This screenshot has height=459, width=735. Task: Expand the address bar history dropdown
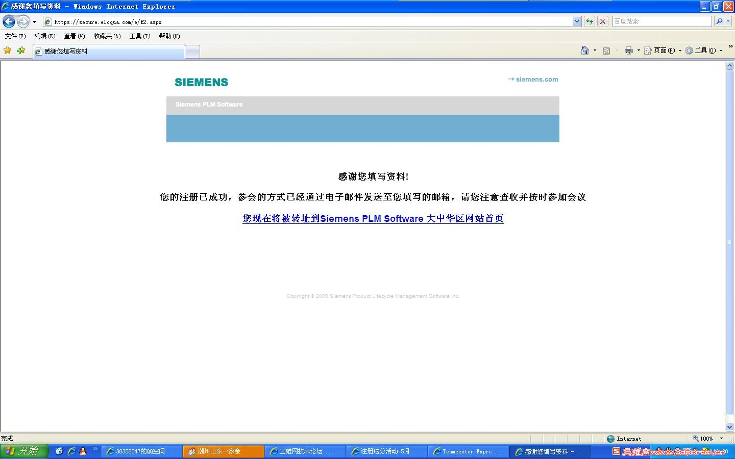(577, 21)
